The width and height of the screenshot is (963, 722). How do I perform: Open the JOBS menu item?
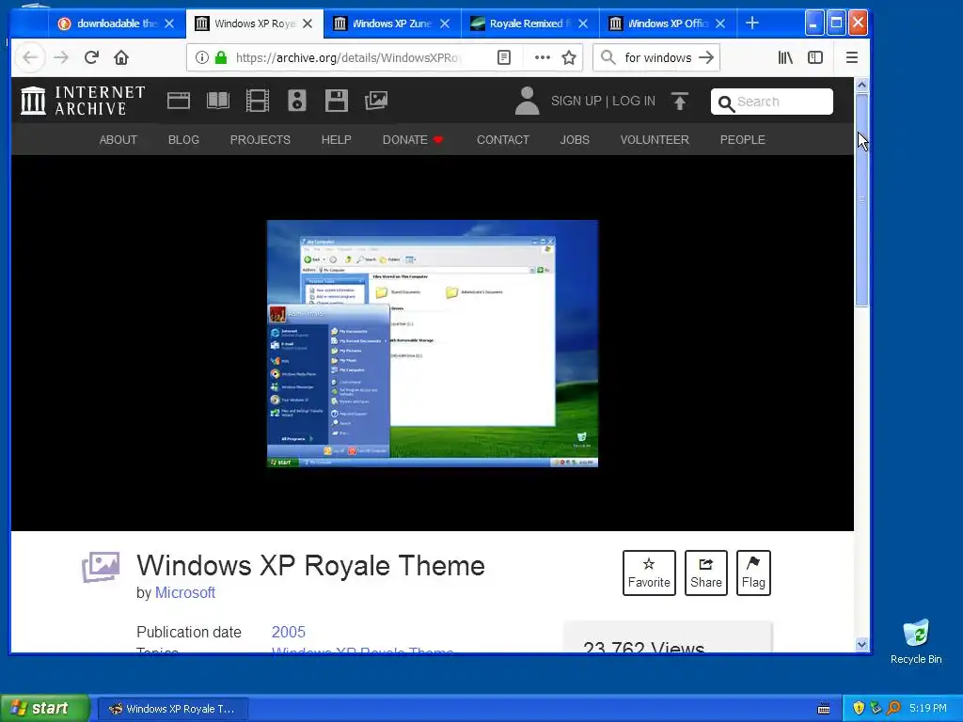click(575, 140)
